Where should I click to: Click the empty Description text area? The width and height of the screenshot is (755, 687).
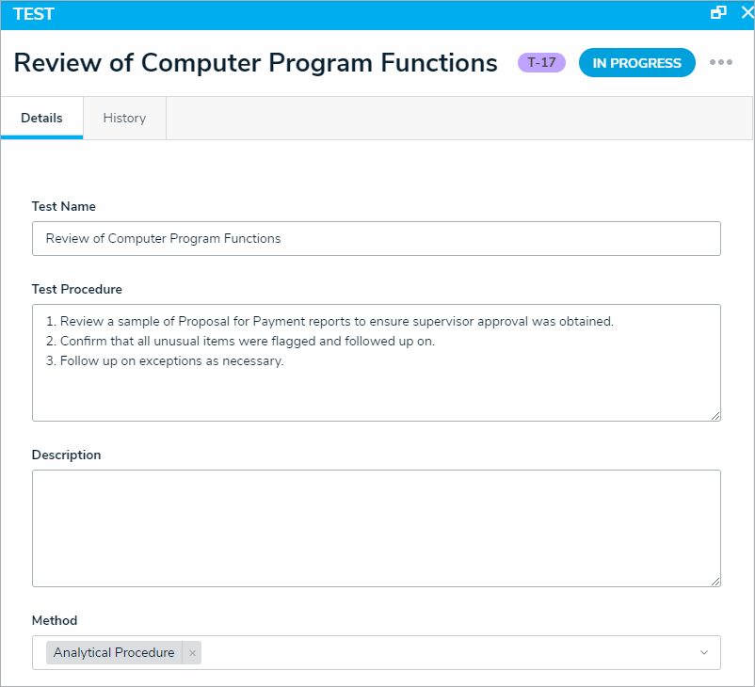pyautogui.click(x=377, y=528)
